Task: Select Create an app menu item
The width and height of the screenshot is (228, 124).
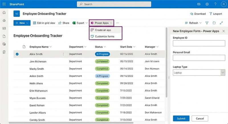Action: click(105, 30)
